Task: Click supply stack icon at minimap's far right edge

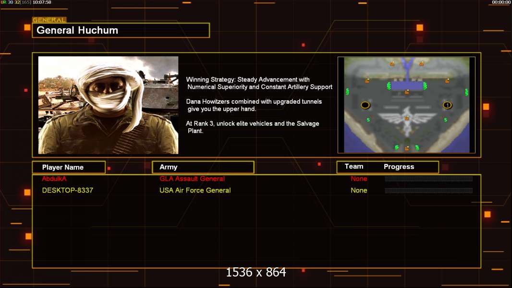Action: coord(466,92)
